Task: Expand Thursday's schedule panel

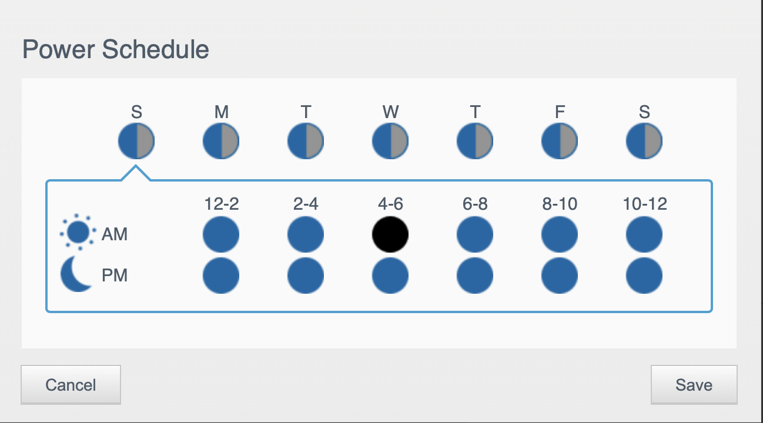Action: pos(475,142)
